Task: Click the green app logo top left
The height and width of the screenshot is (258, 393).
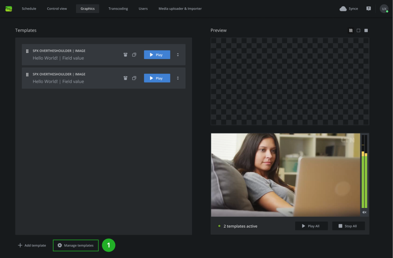Action: pos(9,8)
